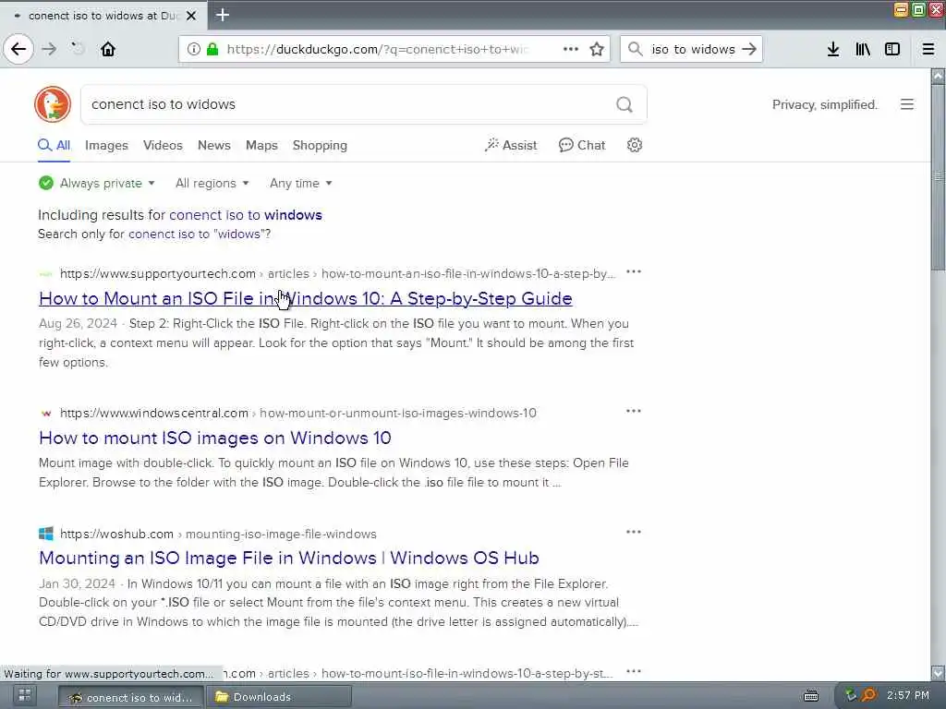The image size is (946, 709).
Task: Run search with DuckDuckGo magnifier icon
Action: point(625,104)
